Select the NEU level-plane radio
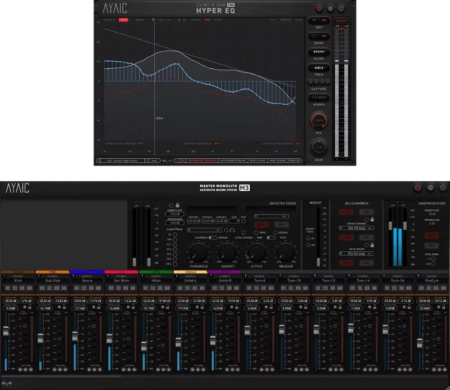Screen dimensions: 450x390 pyautogui.click(x=175, y=264)
